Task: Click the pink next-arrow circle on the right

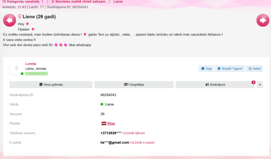Action: pyautogui.click(x=263, y=20)
